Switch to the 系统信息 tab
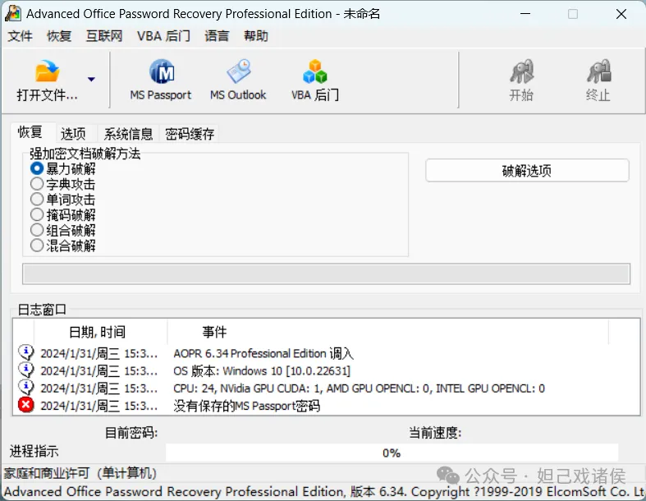Image resolution: width=646 pixels, height=501 pixels. point(128,134)
